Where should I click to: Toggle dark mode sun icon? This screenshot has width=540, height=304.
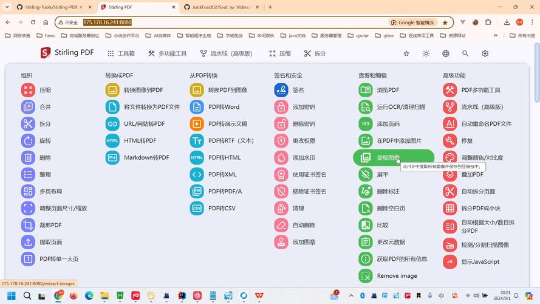coord(426,54)
